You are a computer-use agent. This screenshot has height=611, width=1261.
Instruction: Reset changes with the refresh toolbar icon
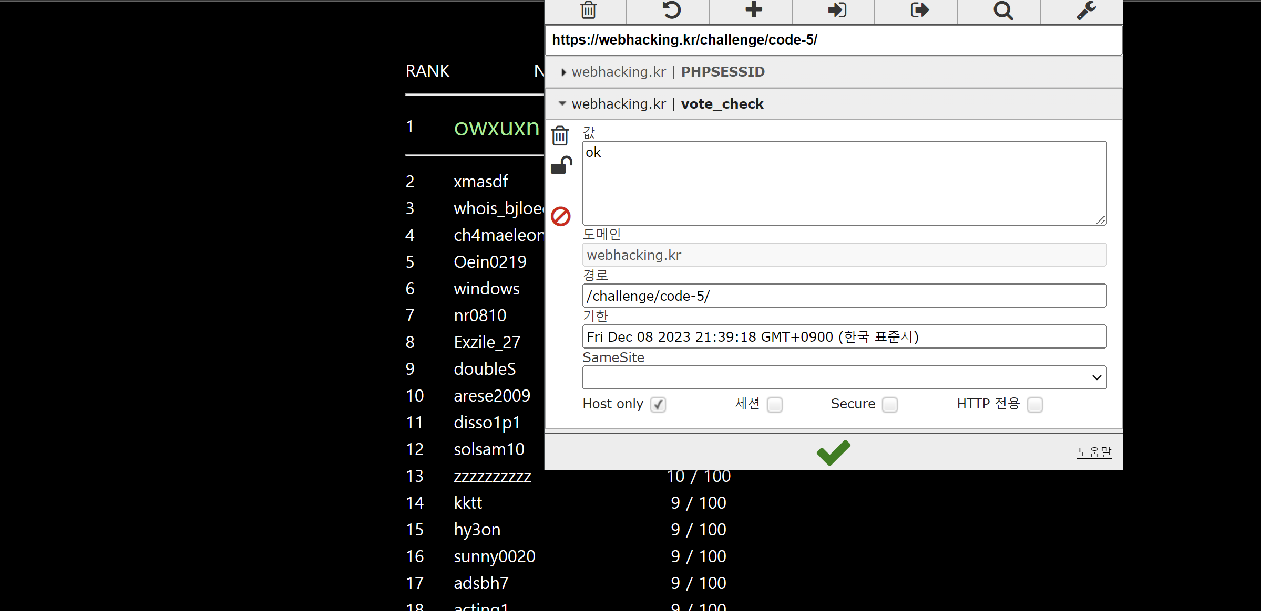click(x=670, y=10)
